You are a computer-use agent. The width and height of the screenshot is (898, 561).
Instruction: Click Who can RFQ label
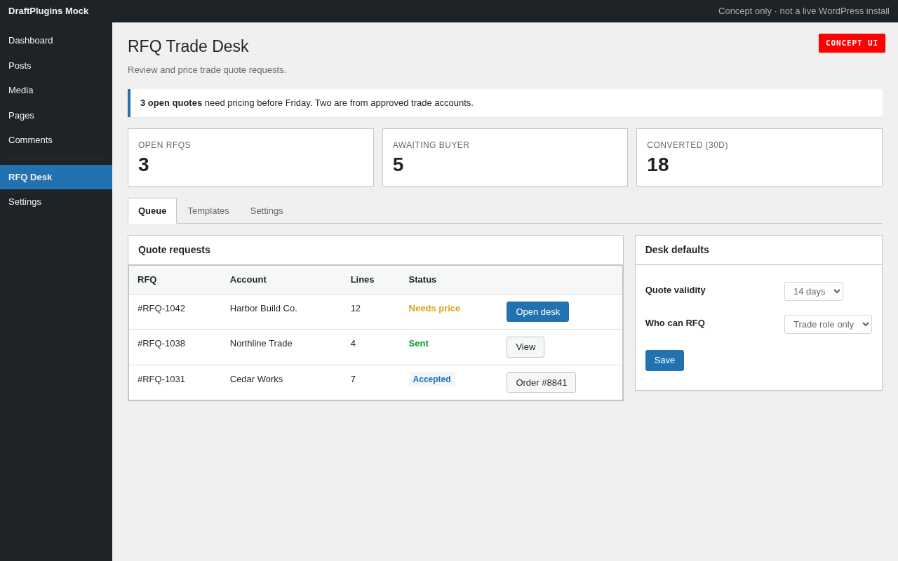[675, 323]
